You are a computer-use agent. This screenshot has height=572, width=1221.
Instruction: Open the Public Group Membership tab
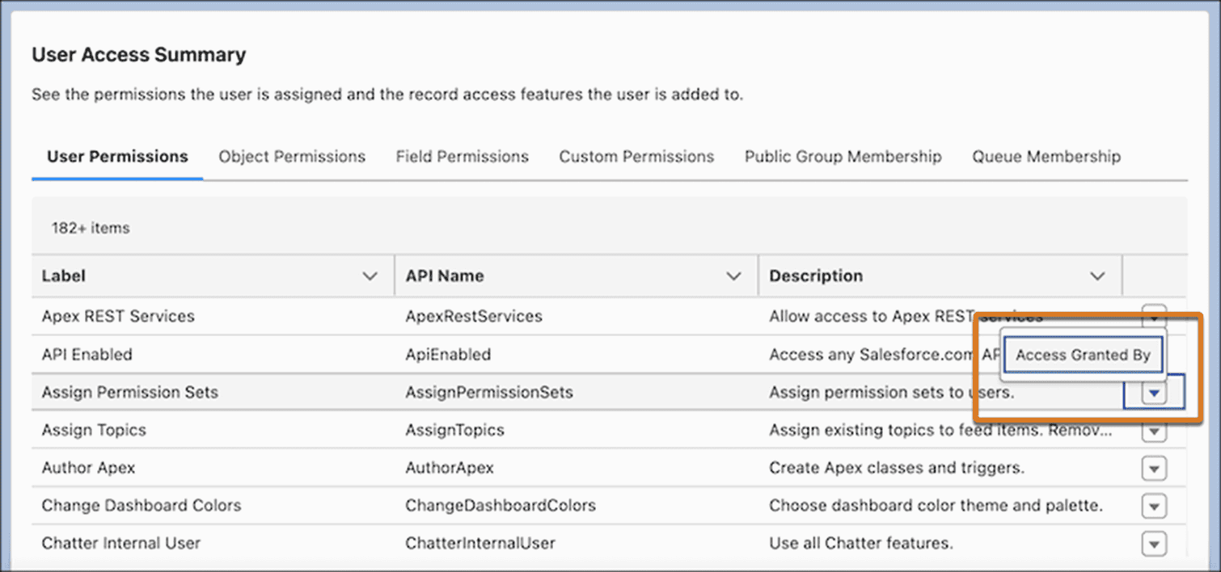843,157
